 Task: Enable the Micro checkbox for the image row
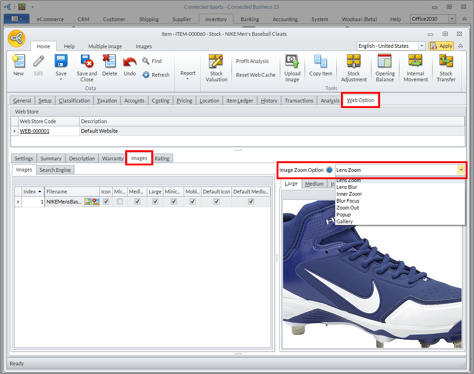(120, 202)
